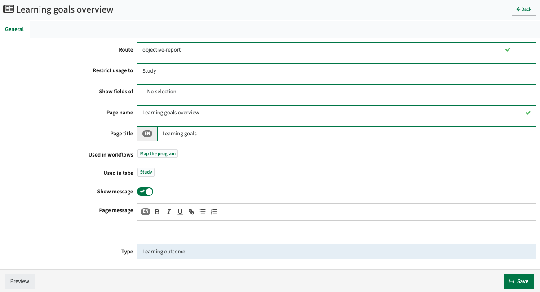Apply numbered list formatting

click(214, 212)
